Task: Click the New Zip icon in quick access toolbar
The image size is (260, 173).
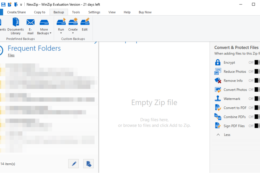Action: pos(10,4)
